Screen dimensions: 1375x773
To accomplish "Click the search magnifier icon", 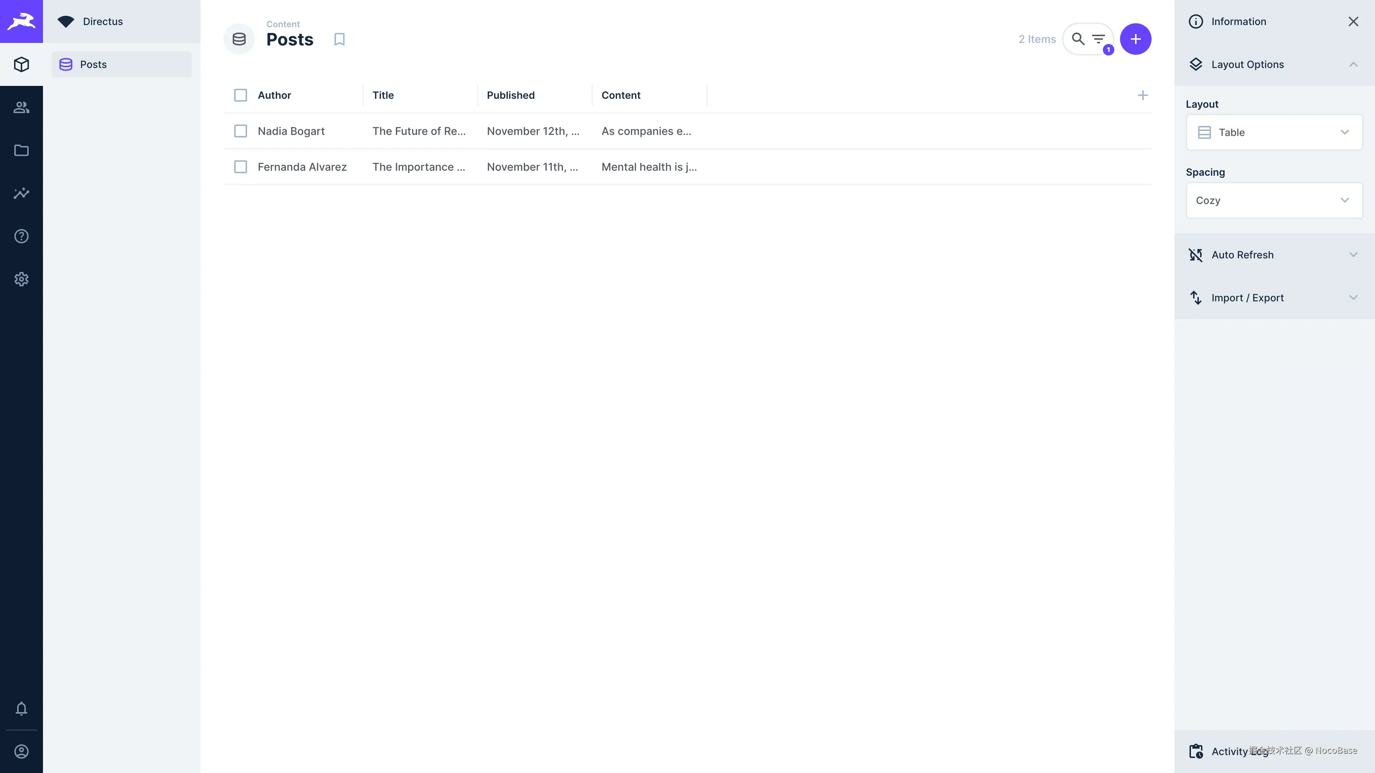I will [x=1078, y=39].
